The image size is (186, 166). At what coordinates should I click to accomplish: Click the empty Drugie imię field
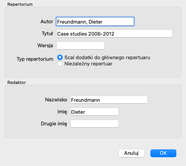tap(94, 124)
